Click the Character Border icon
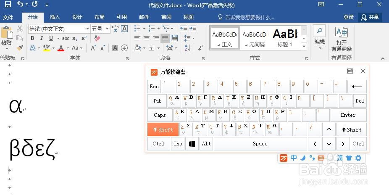The height and width of the screenshot is (195, 389). (124, 29)
